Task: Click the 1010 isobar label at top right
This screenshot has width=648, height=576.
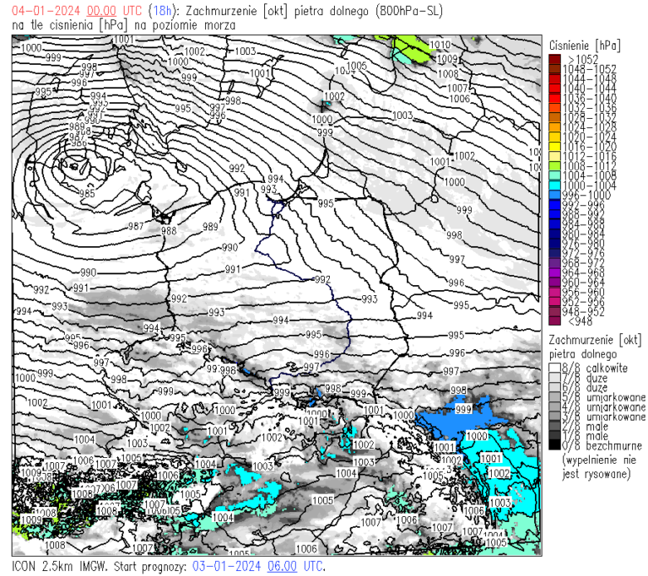Action: [x=440, y=45]
